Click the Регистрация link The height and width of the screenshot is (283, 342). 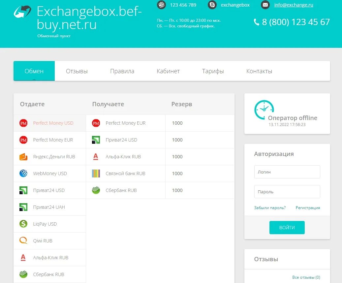[308, 208]
